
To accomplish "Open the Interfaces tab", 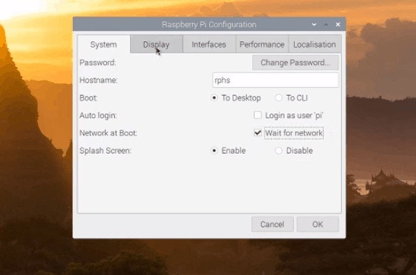I will (x=209, y=44).
